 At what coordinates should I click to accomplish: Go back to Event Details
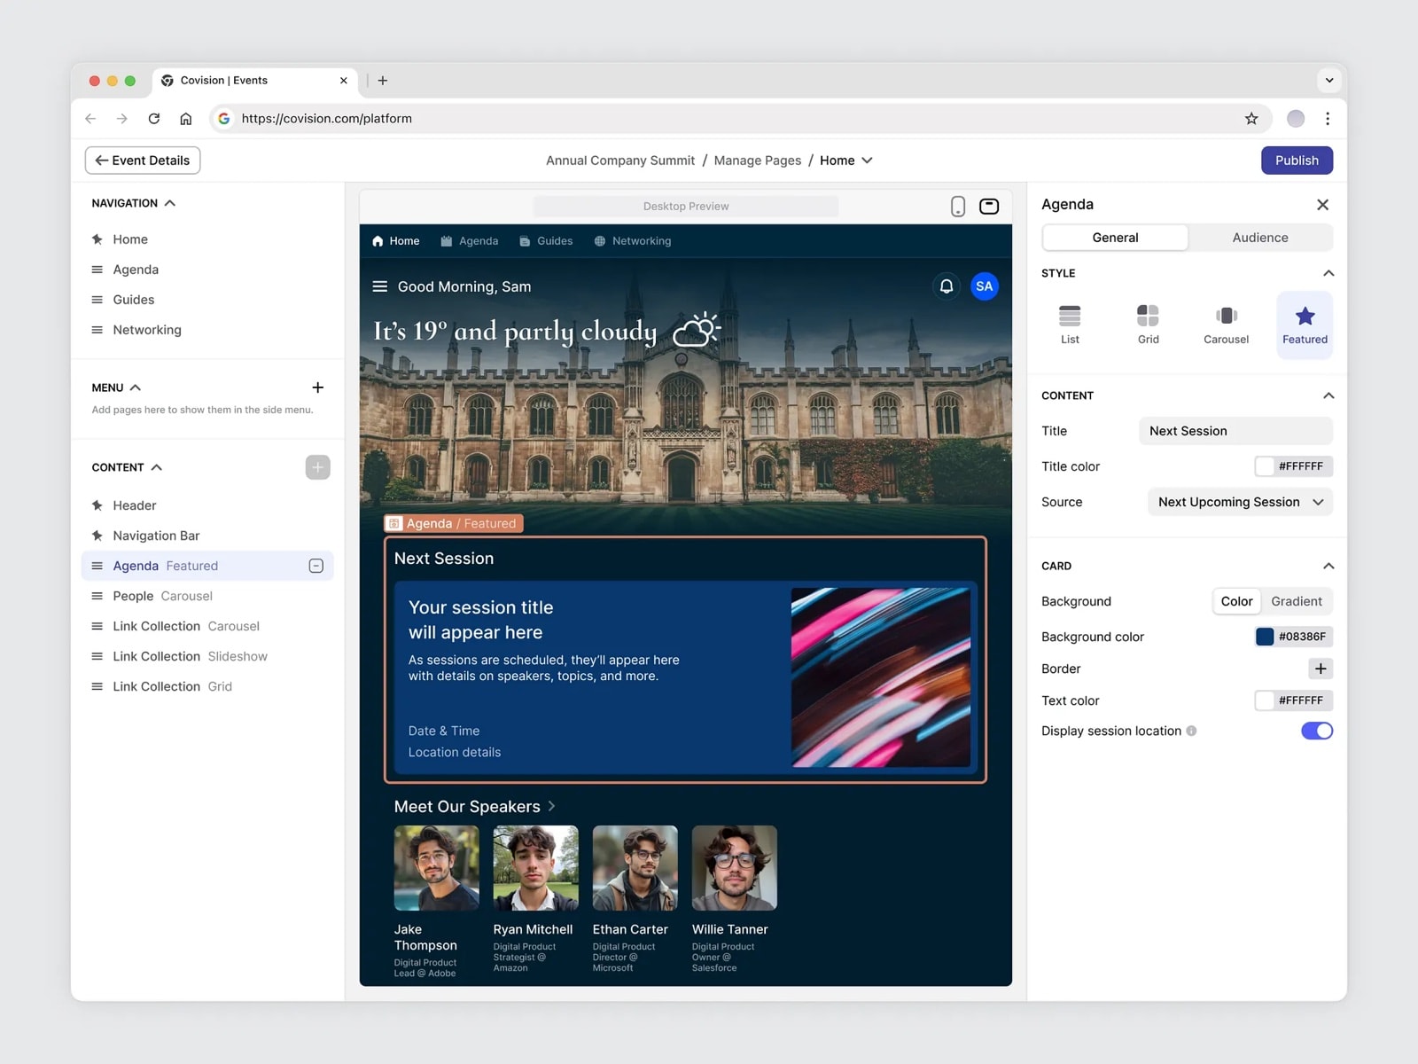[143, 160]
